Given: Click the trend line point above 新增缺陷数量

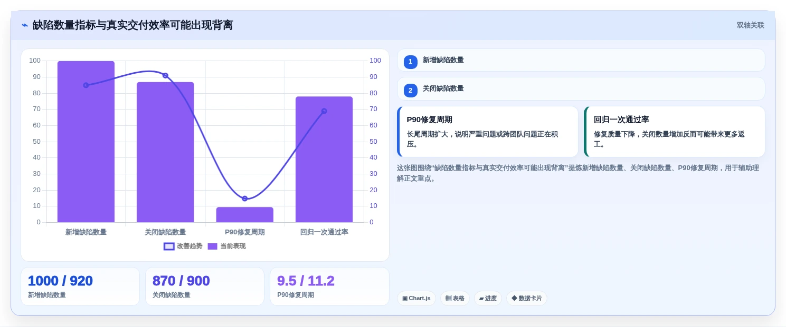Looking at the screenshot, I should click(x=86, y=85).
